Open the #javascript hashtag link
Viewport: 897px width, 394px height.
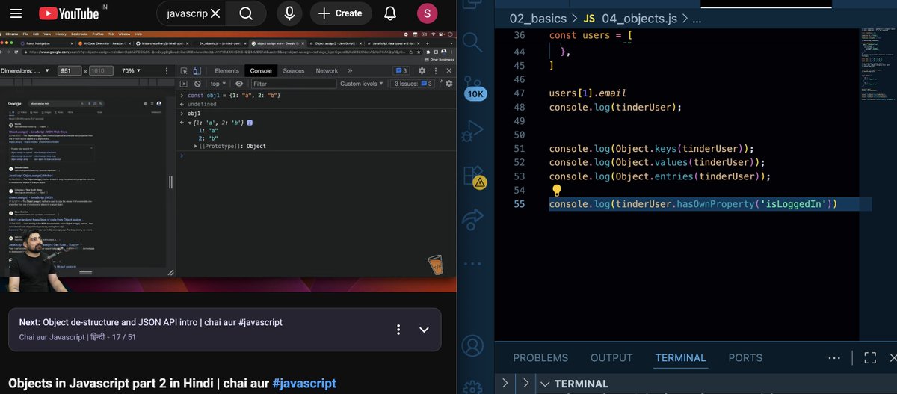pos(304,383)
